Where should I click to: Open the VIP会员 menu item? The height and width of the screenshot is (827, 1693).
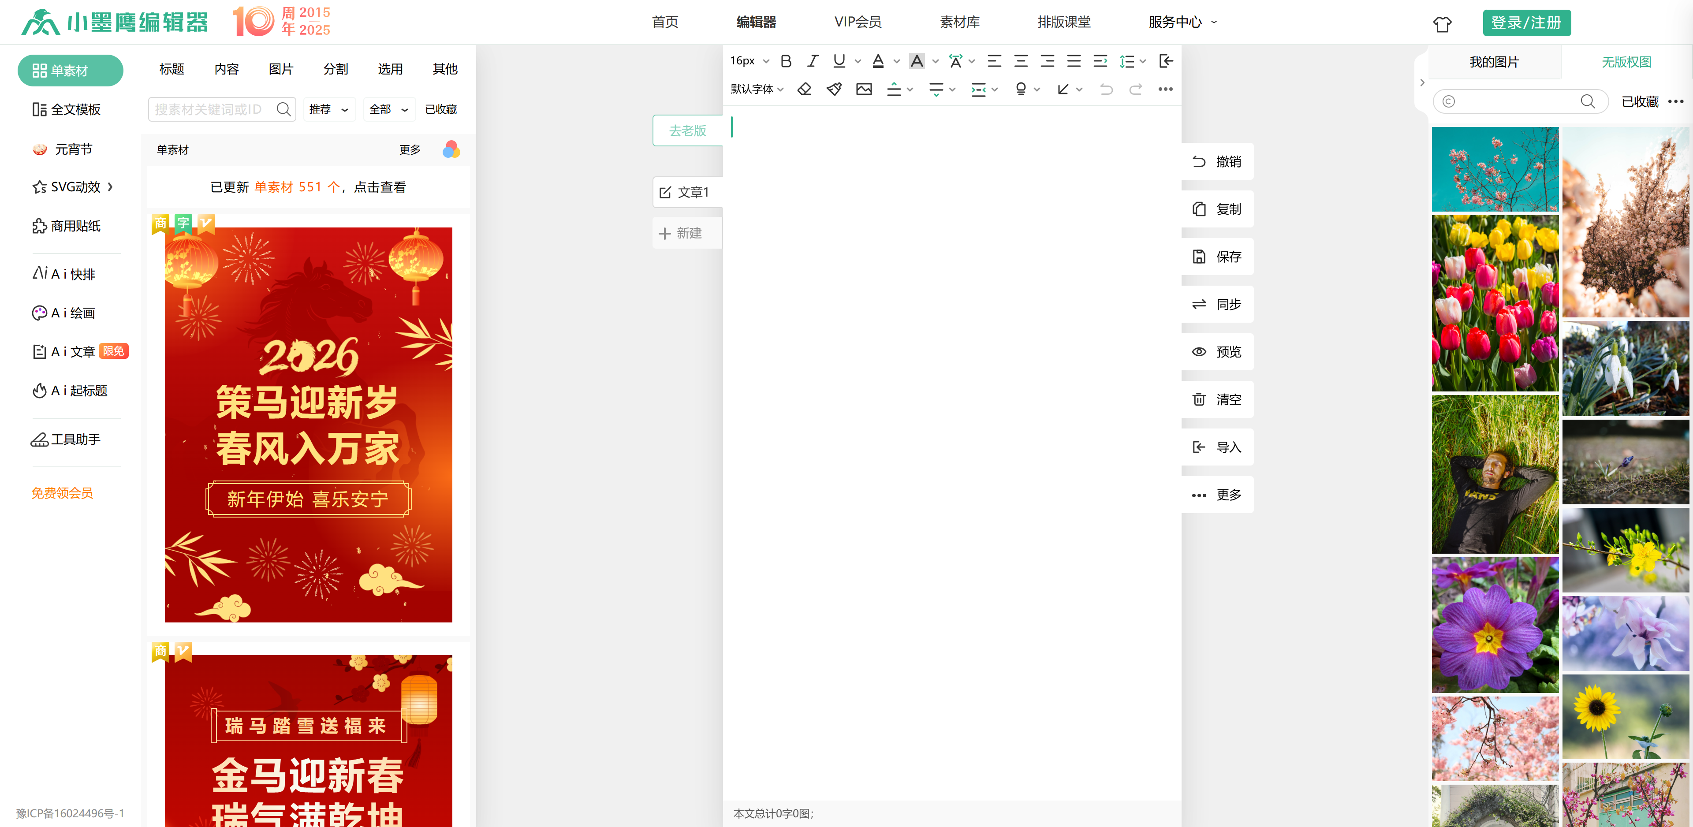[x=857, y=22]
